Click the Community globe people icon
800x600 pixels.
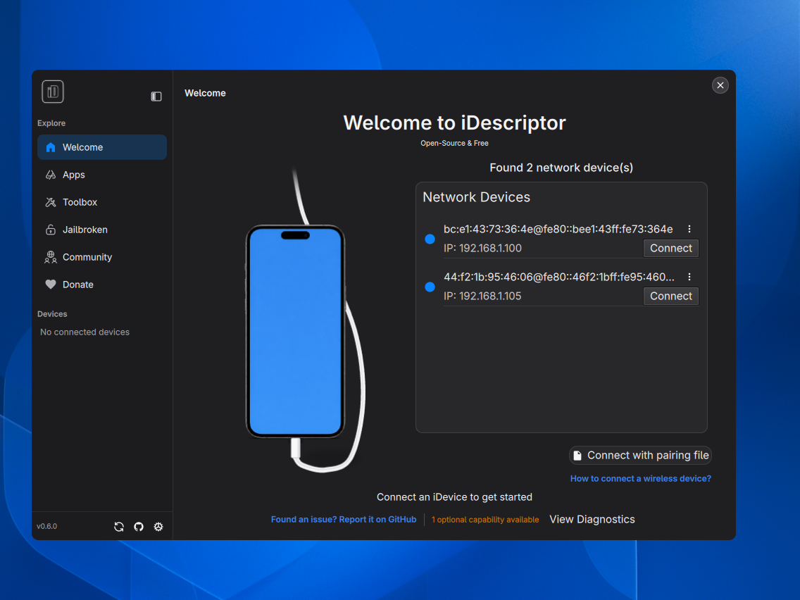point(51,257)
